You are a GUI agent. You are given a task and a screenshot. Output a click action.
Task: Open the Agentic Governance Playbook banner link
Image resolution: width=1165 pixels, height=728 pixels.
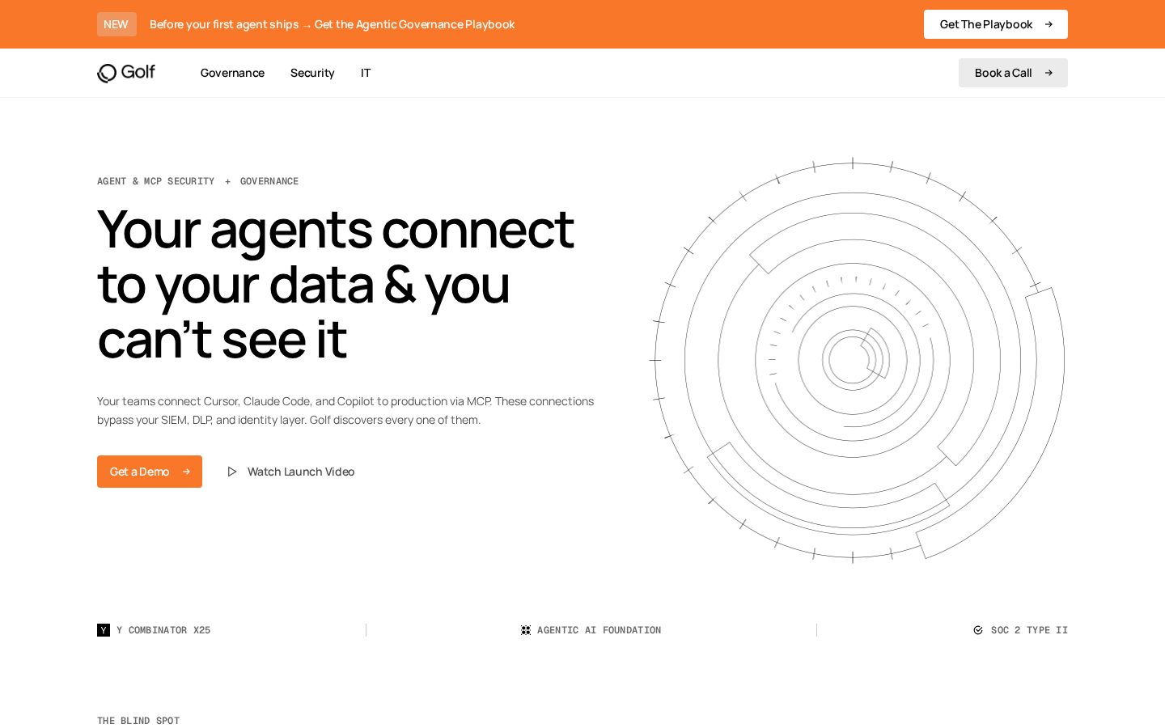(333, 24)
